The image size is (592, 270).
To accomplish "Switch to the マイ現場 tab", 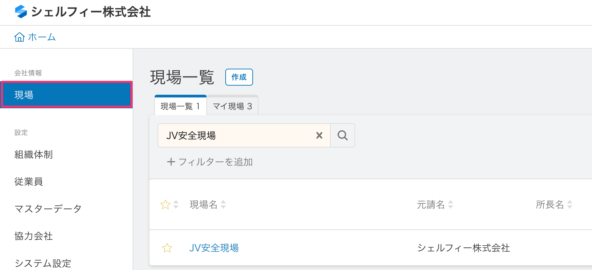I will point(232,106).
